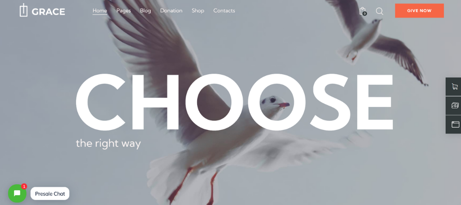This screenshot has height=205, width=461.
Task: Open the shopping bag in the header
Action: click(362, 11)
